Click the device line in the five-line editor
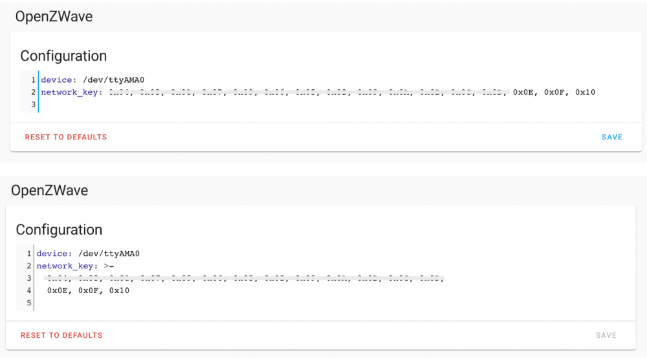Image resolution: width=647 pixels, height=359 pixels. point(88,254)
